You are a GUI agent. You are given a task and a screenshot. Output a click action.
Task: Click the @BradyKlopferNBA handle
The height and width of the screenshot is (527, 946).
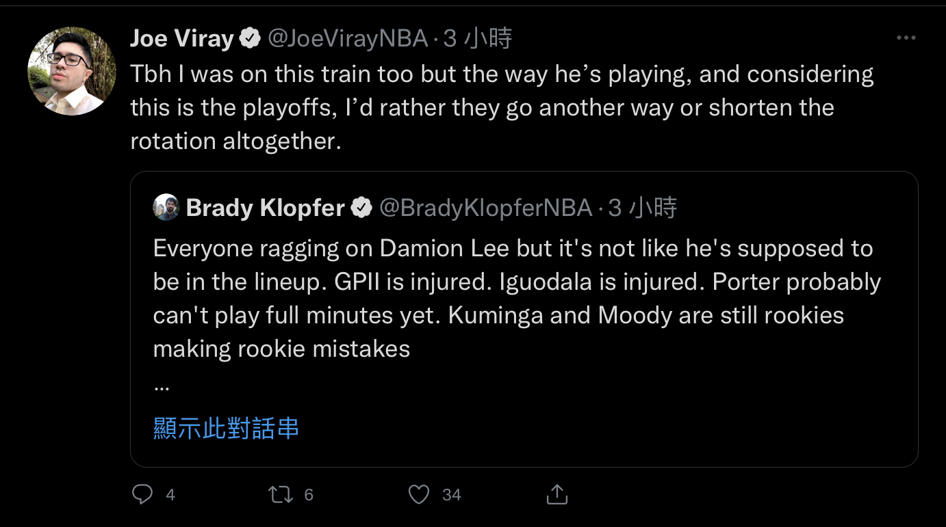[485, 208]
